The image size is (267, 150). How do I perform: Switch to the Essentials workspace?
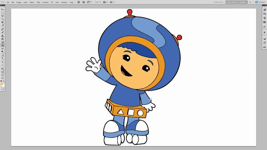click(x=218, y=2)
